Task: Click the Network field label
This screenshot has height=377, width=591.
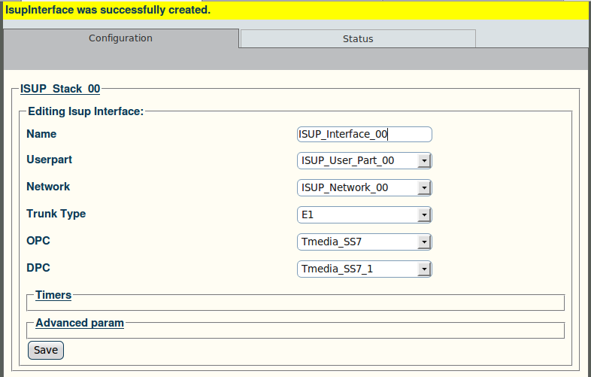Action: pyautogui.click(x=48, y=187)
